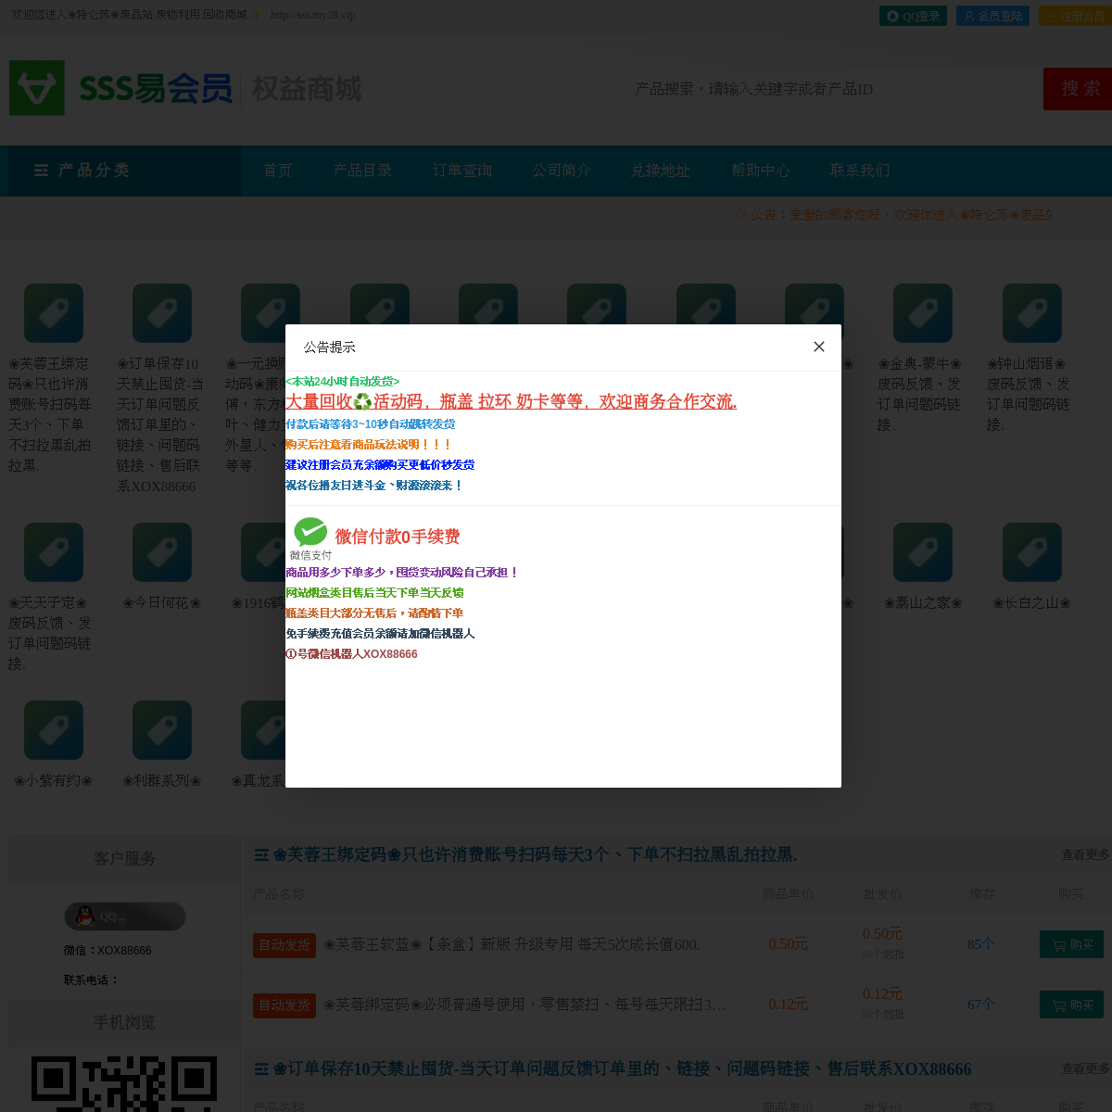Click the 微信：XOX88666 contact text
This screenshot has height=1112, width=1112.
pos(107,950)
